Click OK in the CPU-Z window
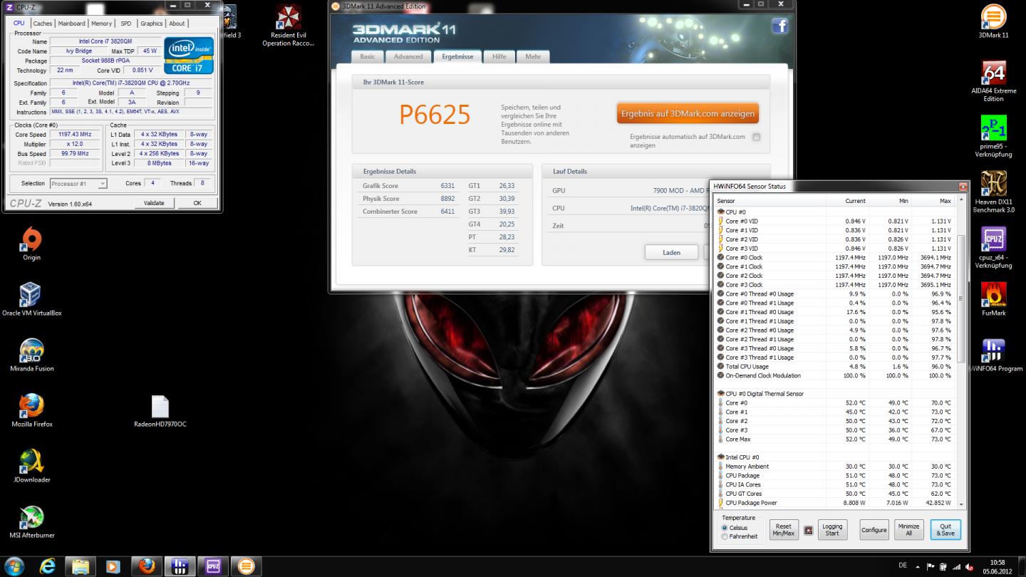1026x577 pixels. click(x=197, y=203)
